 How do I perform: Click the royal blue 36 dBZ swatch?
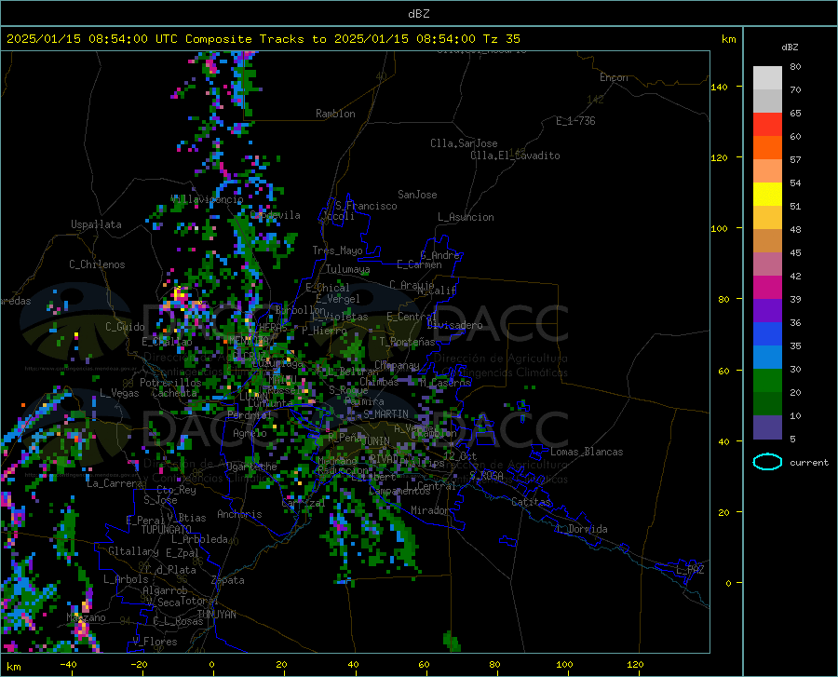point(767,334)
